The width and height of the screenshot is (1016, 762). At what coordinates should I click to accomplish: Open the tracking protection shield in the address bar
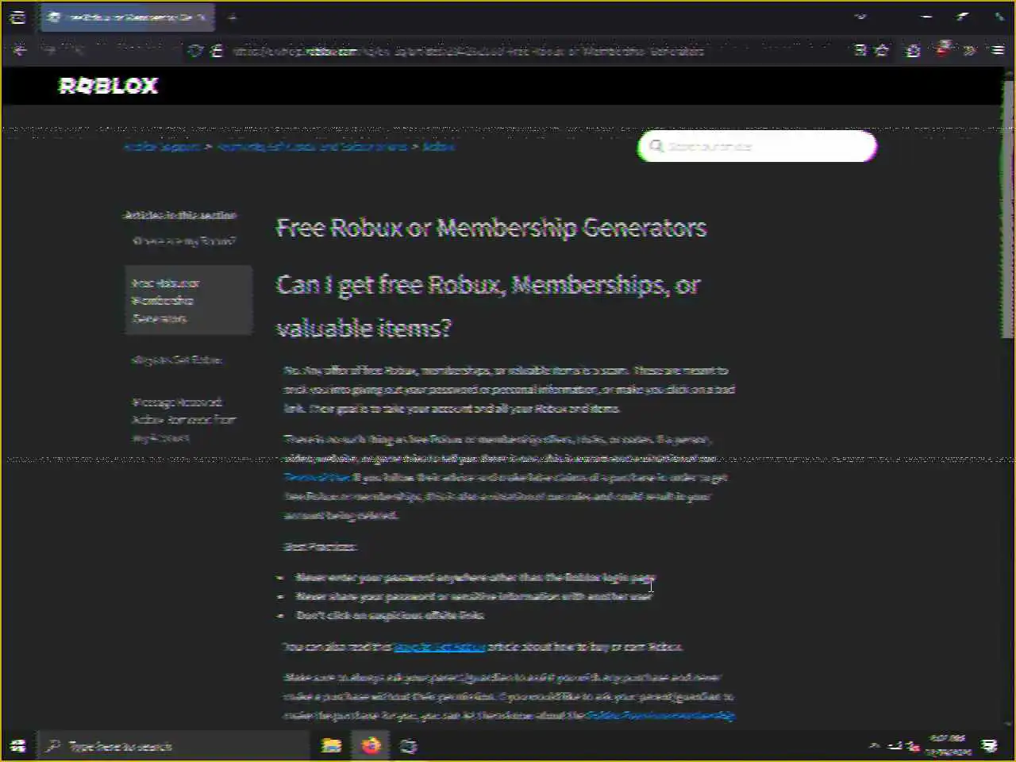click(195, 51)
